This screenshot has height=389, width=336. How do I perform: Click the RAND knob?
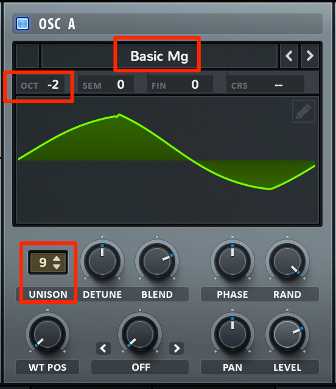point(287,261)
